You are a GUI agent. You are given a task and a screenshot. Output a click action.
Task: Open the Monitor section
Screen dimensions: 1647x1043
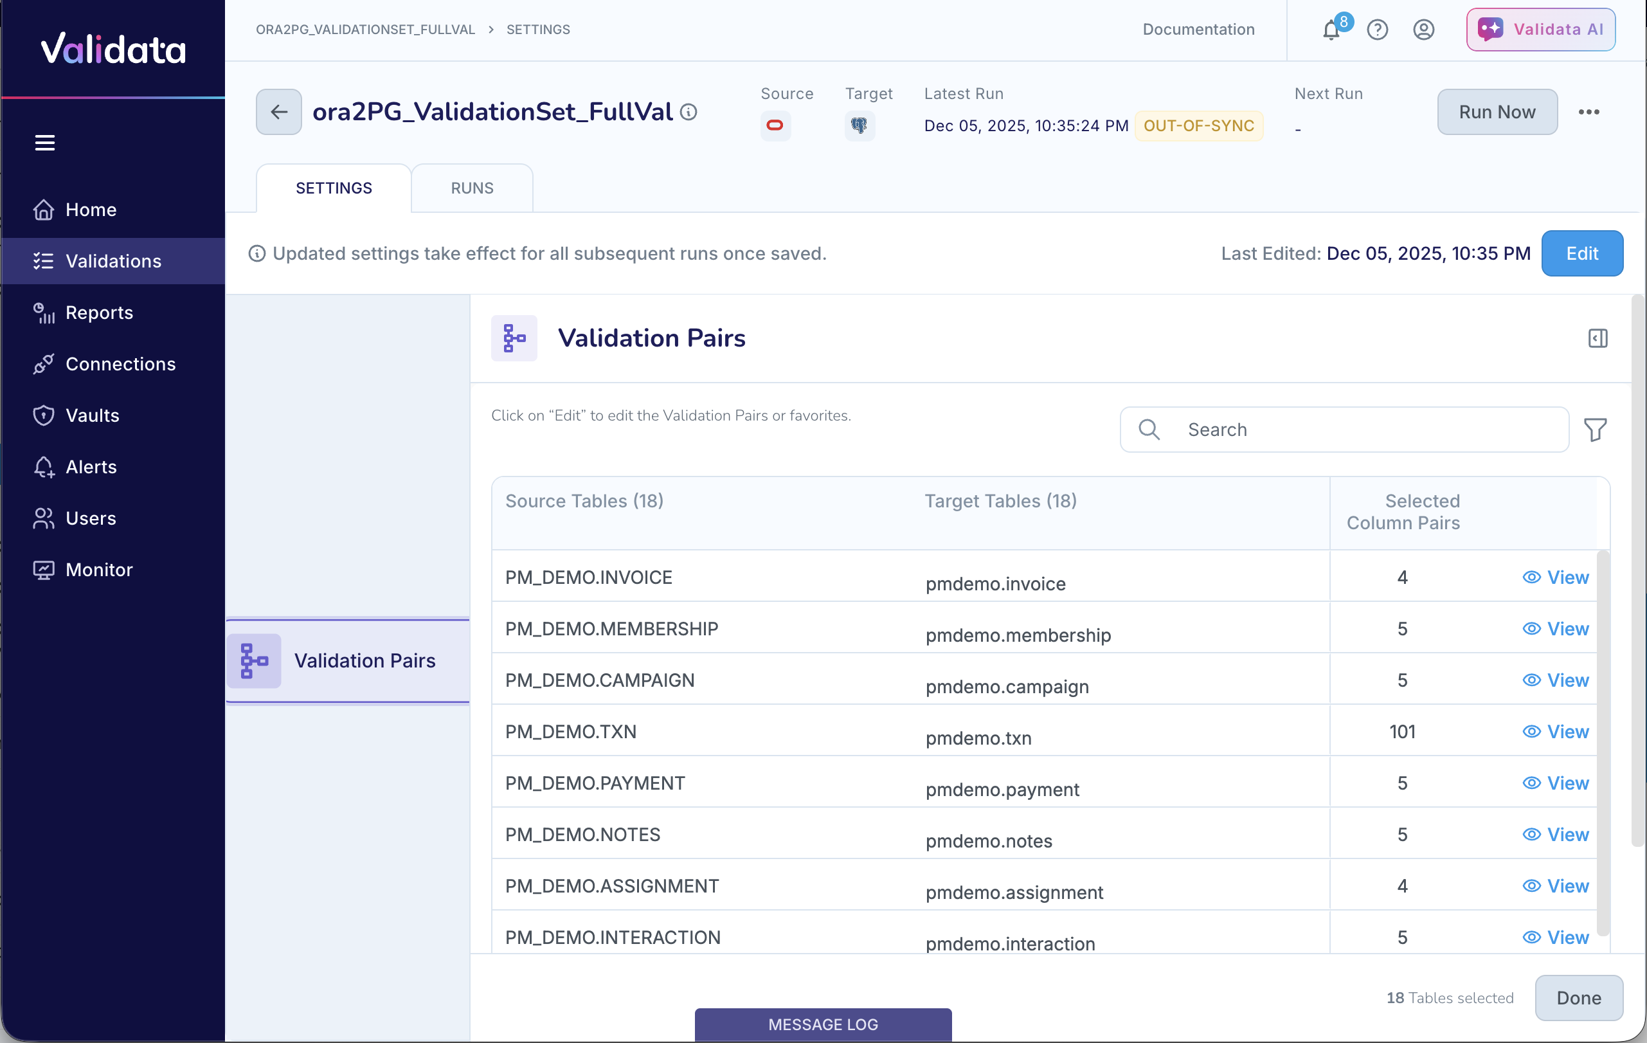click(x=98, y=569)
